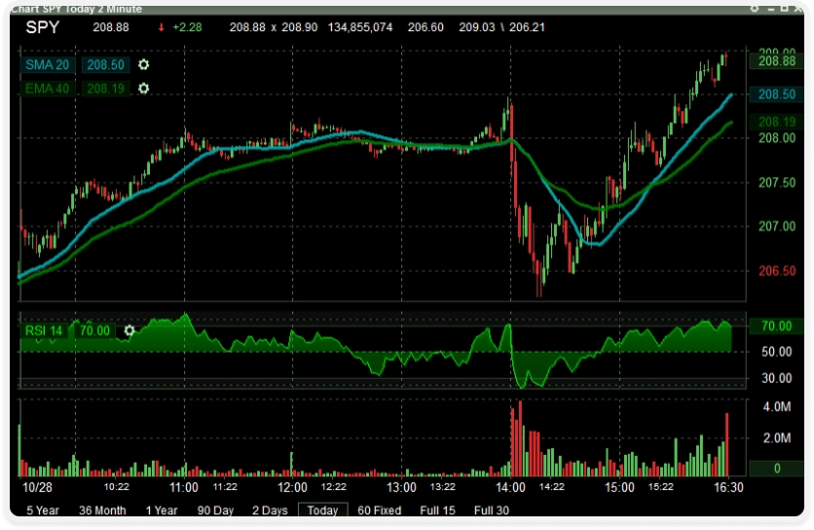The image size is (814, 530).
Task: Click the EMA value 208.19 box in legend
Action: click(105, 89)
